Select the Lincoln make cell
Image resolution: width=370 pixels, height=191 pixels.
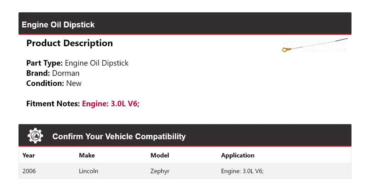[x=89, y=171]
